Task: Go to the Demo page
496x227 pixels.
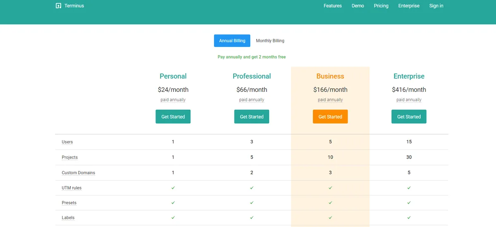Action: 358,6
